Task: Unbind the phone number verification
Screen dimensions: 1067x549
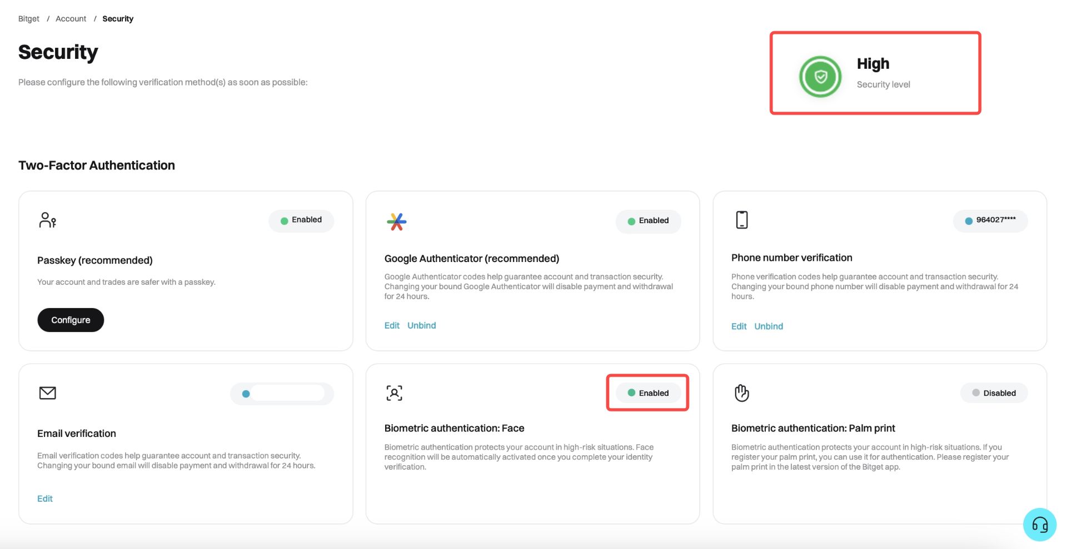Action: coord(769,326)
